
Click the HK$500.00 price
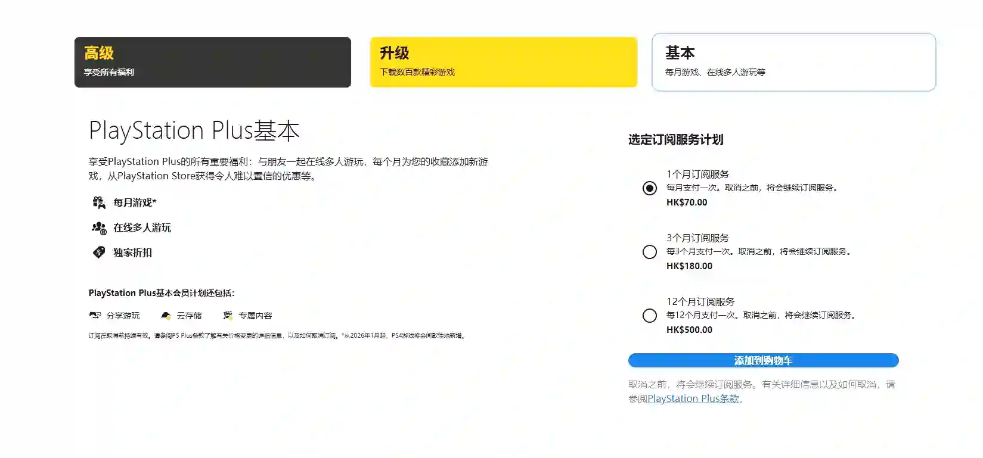[689, 330]
